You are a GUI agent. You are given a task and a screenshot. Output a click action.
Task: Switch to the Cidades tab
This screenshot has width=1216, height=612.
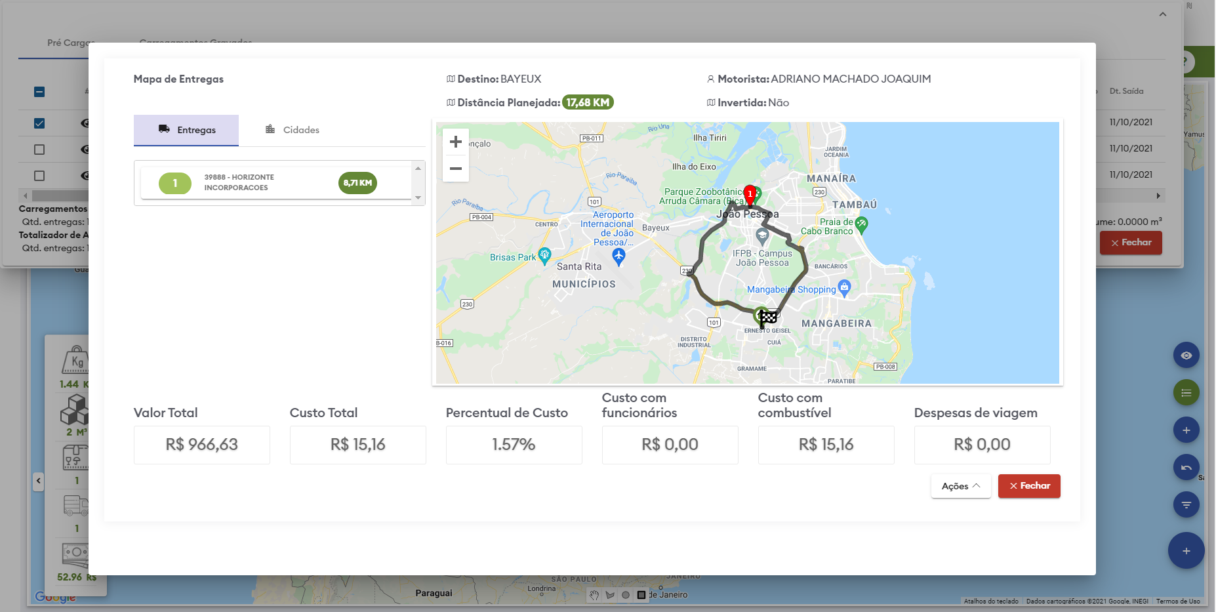click(293, 130)
